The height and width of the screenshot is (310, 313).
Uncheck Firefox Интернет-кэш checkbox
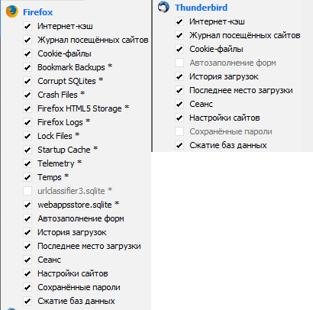27,26
